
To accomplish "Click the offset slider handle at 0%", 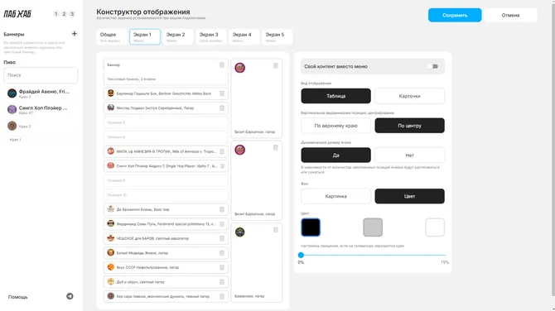I will pos(301,255).
